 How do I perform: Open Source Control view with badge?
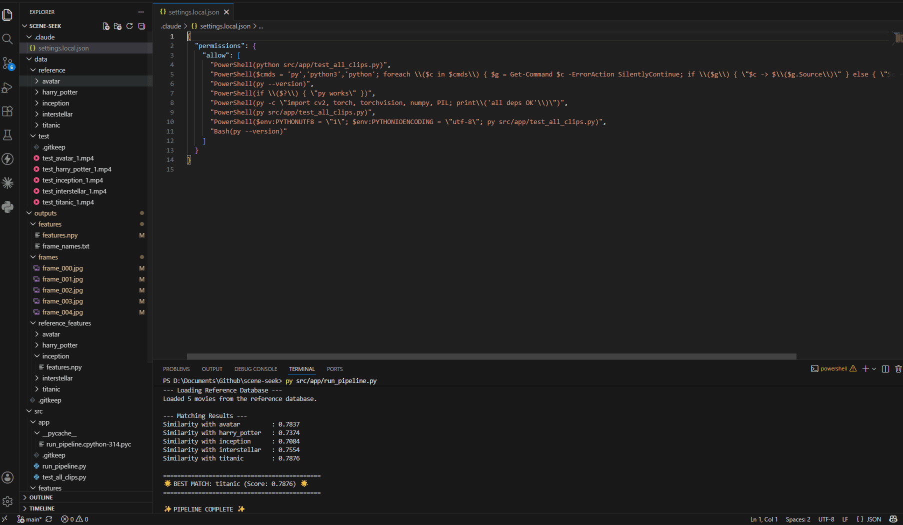(7, 63)
